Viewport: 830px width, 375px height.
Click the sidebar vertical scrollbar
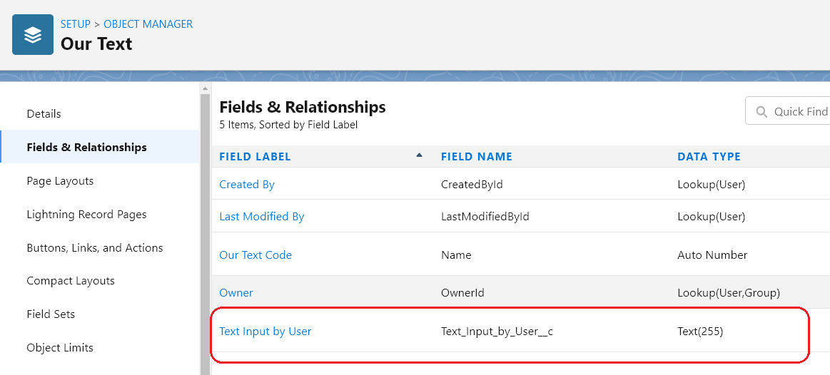point(205,232)
